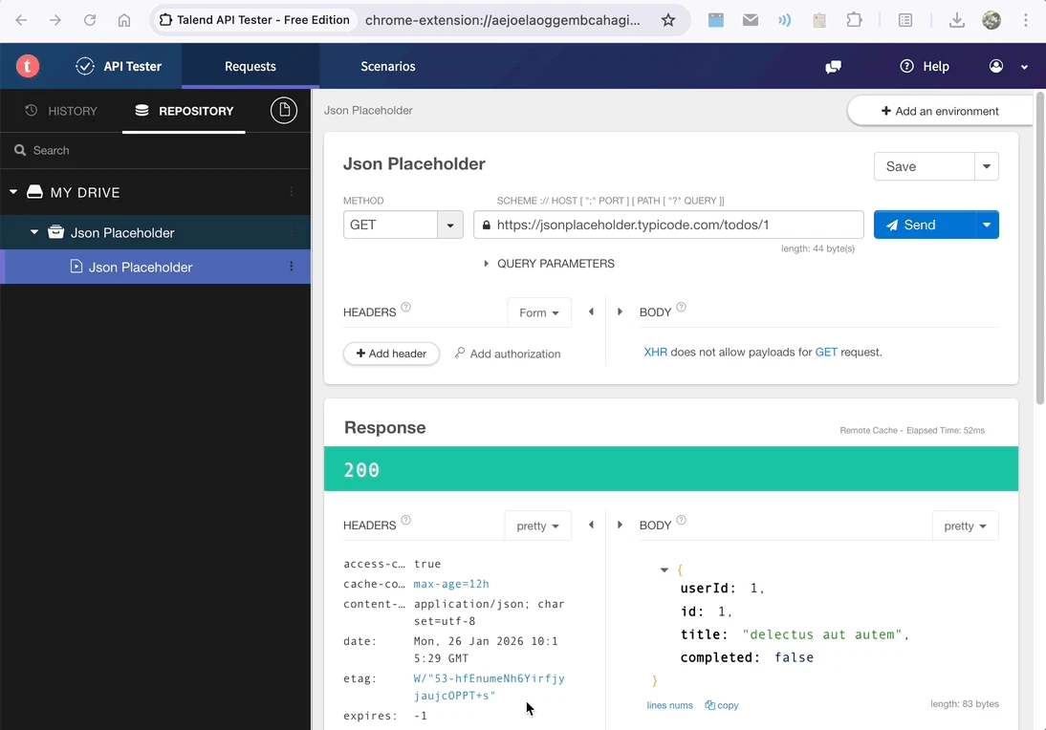The image size is (1046, 730).
Task: Open the feedback chat bubbles icon
Action: [833, 67]
